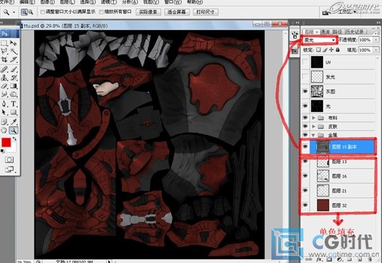The image size is (382, 263).
Task: Click lock image pixels brush icon
Action: pyautogui.click(x=325, y=50)
